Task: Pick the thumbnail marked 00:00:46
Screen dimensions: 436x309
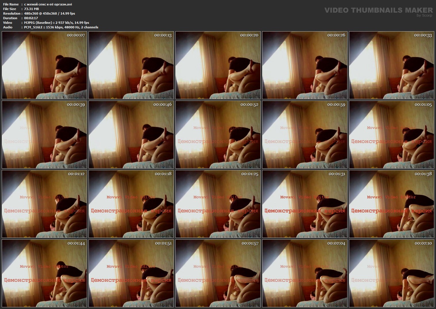Action: click(x=131, y=134)
